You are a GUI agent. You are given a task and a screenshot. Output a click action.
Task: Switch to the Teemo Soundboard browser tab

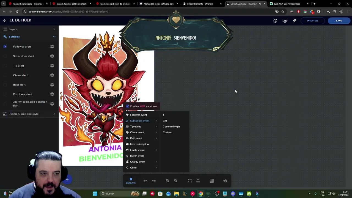pyautogui.click(x=28, y=4)
